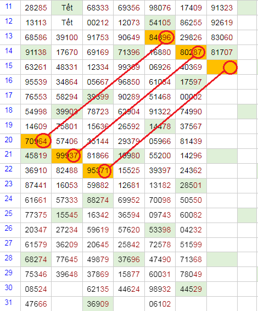Select cell 00002 in row 17
This screenshot has height=311, width=258.
[191, 97]
